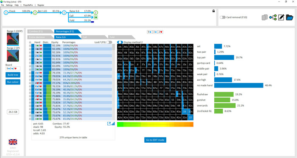Open Range 1 (OOP) thumbnail
This screenshot has width=297, height=158.
tap(13, 39)
